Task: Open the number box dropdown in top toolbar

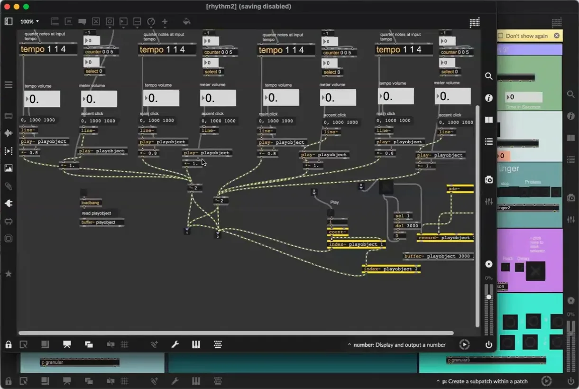Action: click(x=123, y=21)
